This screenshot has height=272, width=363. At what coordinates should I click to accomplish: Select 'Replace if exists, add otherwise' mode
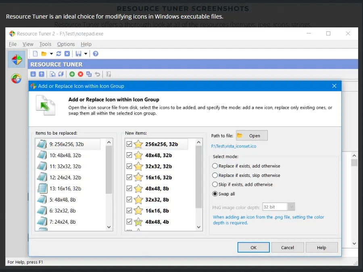[215, 166]
